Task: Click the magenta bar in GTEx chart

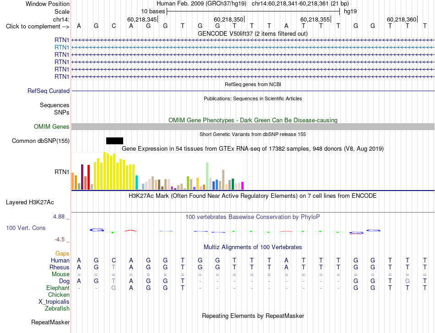Action: (x=243, y=186)
